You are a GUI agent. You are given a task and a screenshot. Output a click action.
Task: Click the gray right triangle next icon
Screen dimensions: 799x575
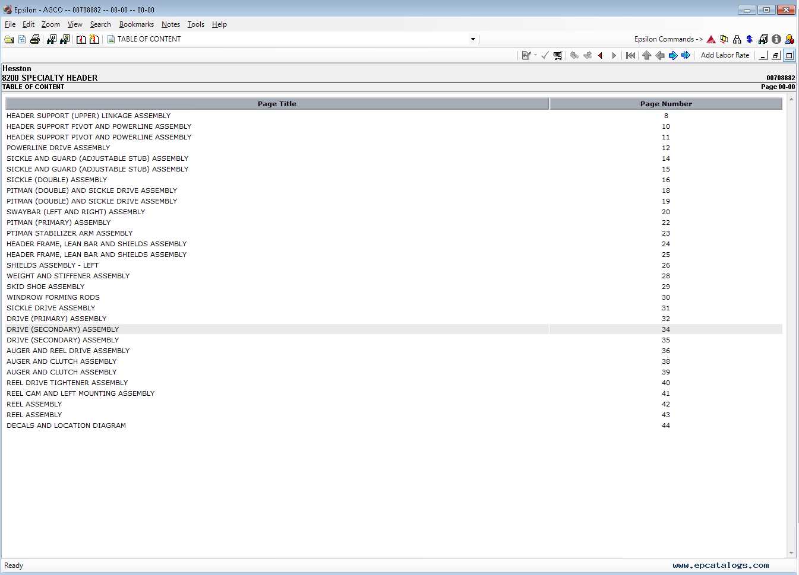(x=614, y=55)
